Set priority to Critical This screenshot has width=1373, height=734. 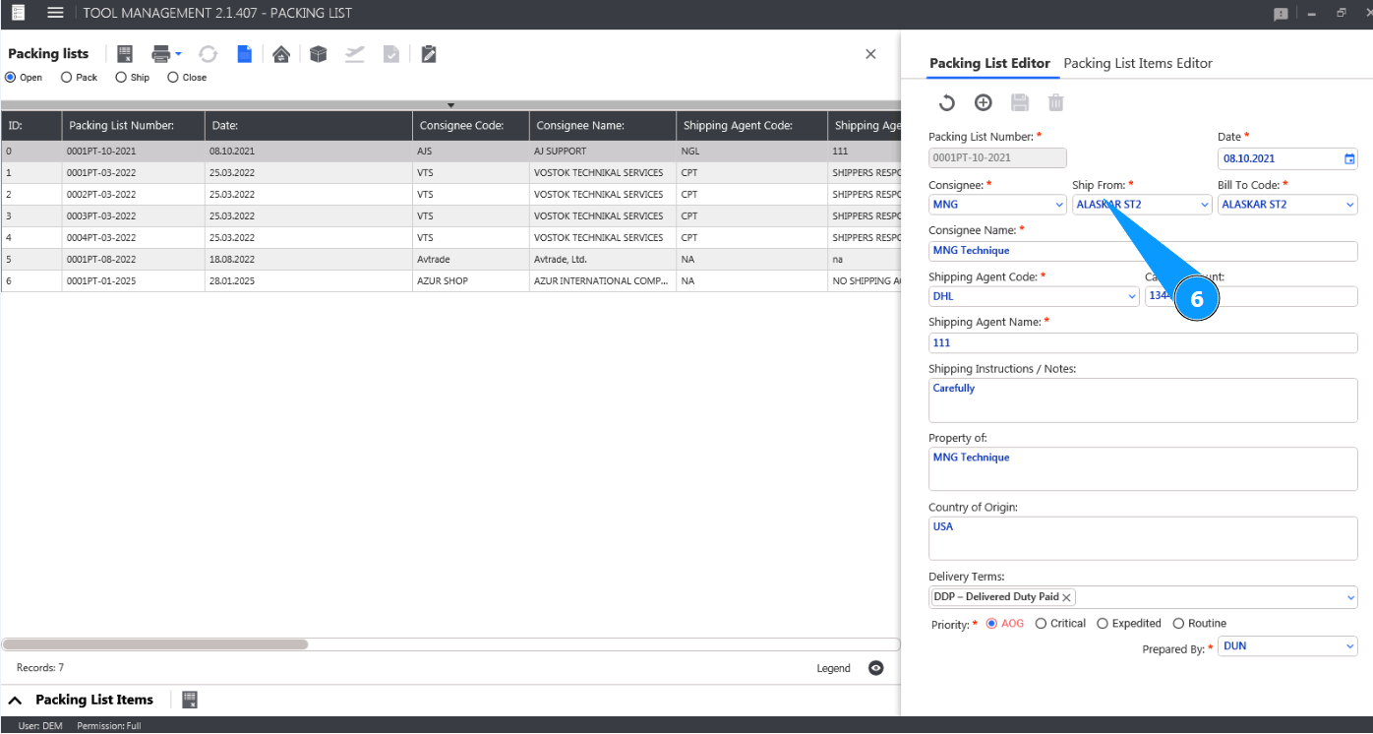(x=1042, y=624)
